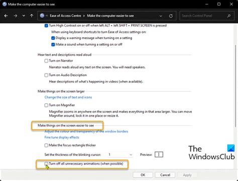238x181 pixels.
Task: Click the Ease of Access icon in address bar
Action: pos(42,16)
